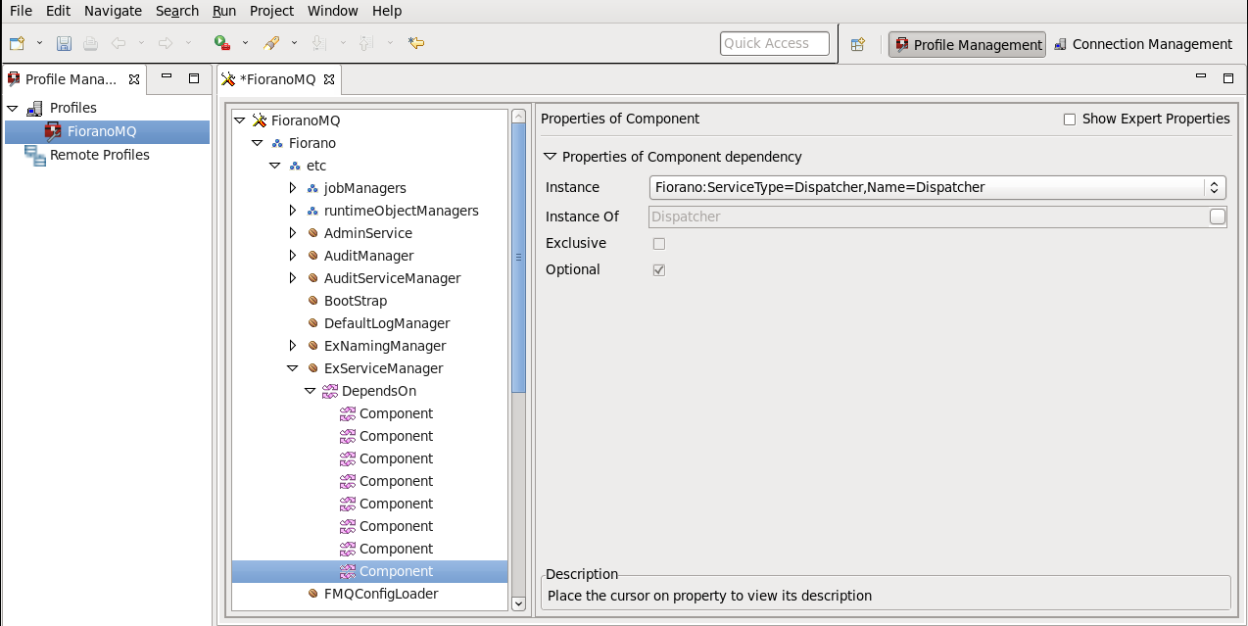Maximize the Profile Management view panel

click(x=194, y=78)
